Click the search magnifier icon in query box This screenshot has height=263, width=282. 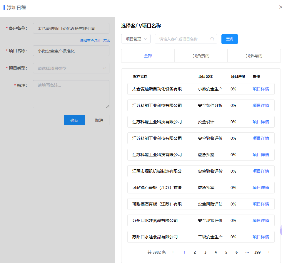pyautogui.click(x=212, y=39)
